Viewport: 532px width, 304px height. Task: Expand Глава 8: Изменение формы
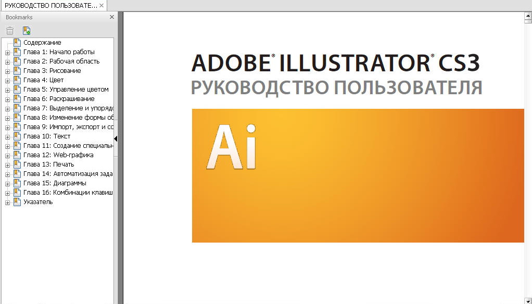(7, 118)
